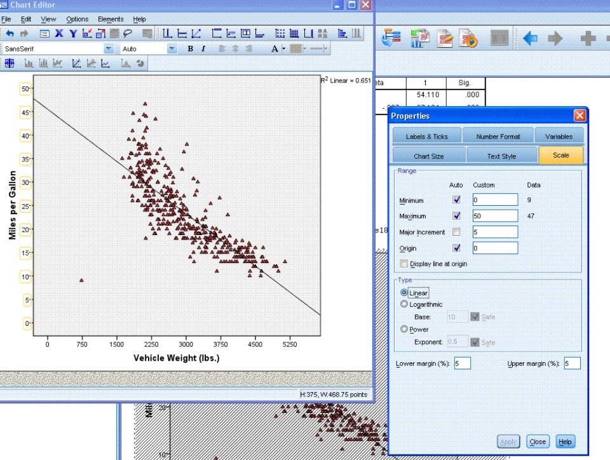This screenshot has width=610, height=460.
Task: Switch to the Labels & Ticks tab
Action: pos(426,136)
